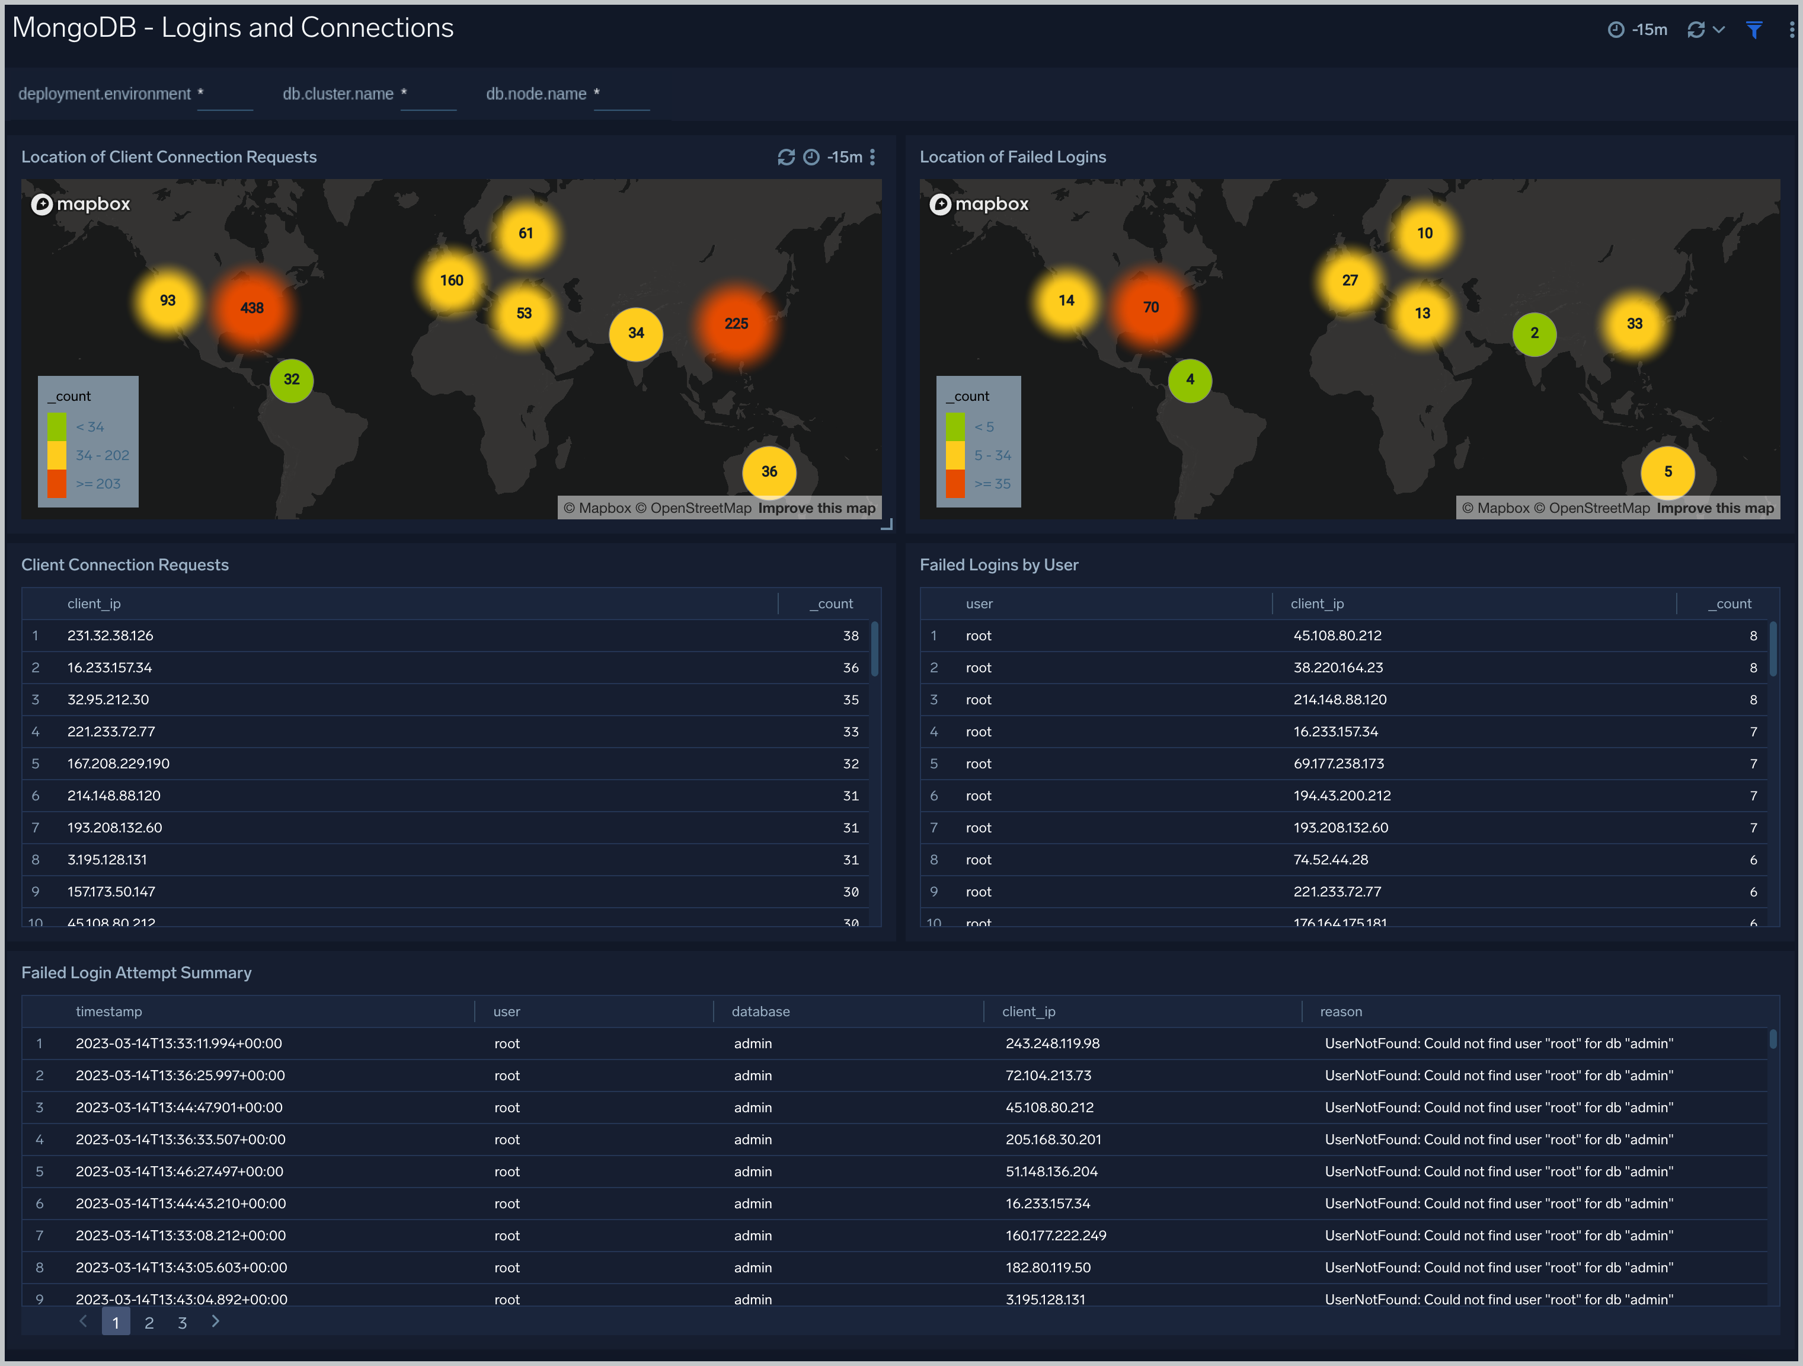Image resolution: width=1803 pixels, height=1366 pixels.
Task: Click the mapbox logo on connections map
Action: coord(81,204)
